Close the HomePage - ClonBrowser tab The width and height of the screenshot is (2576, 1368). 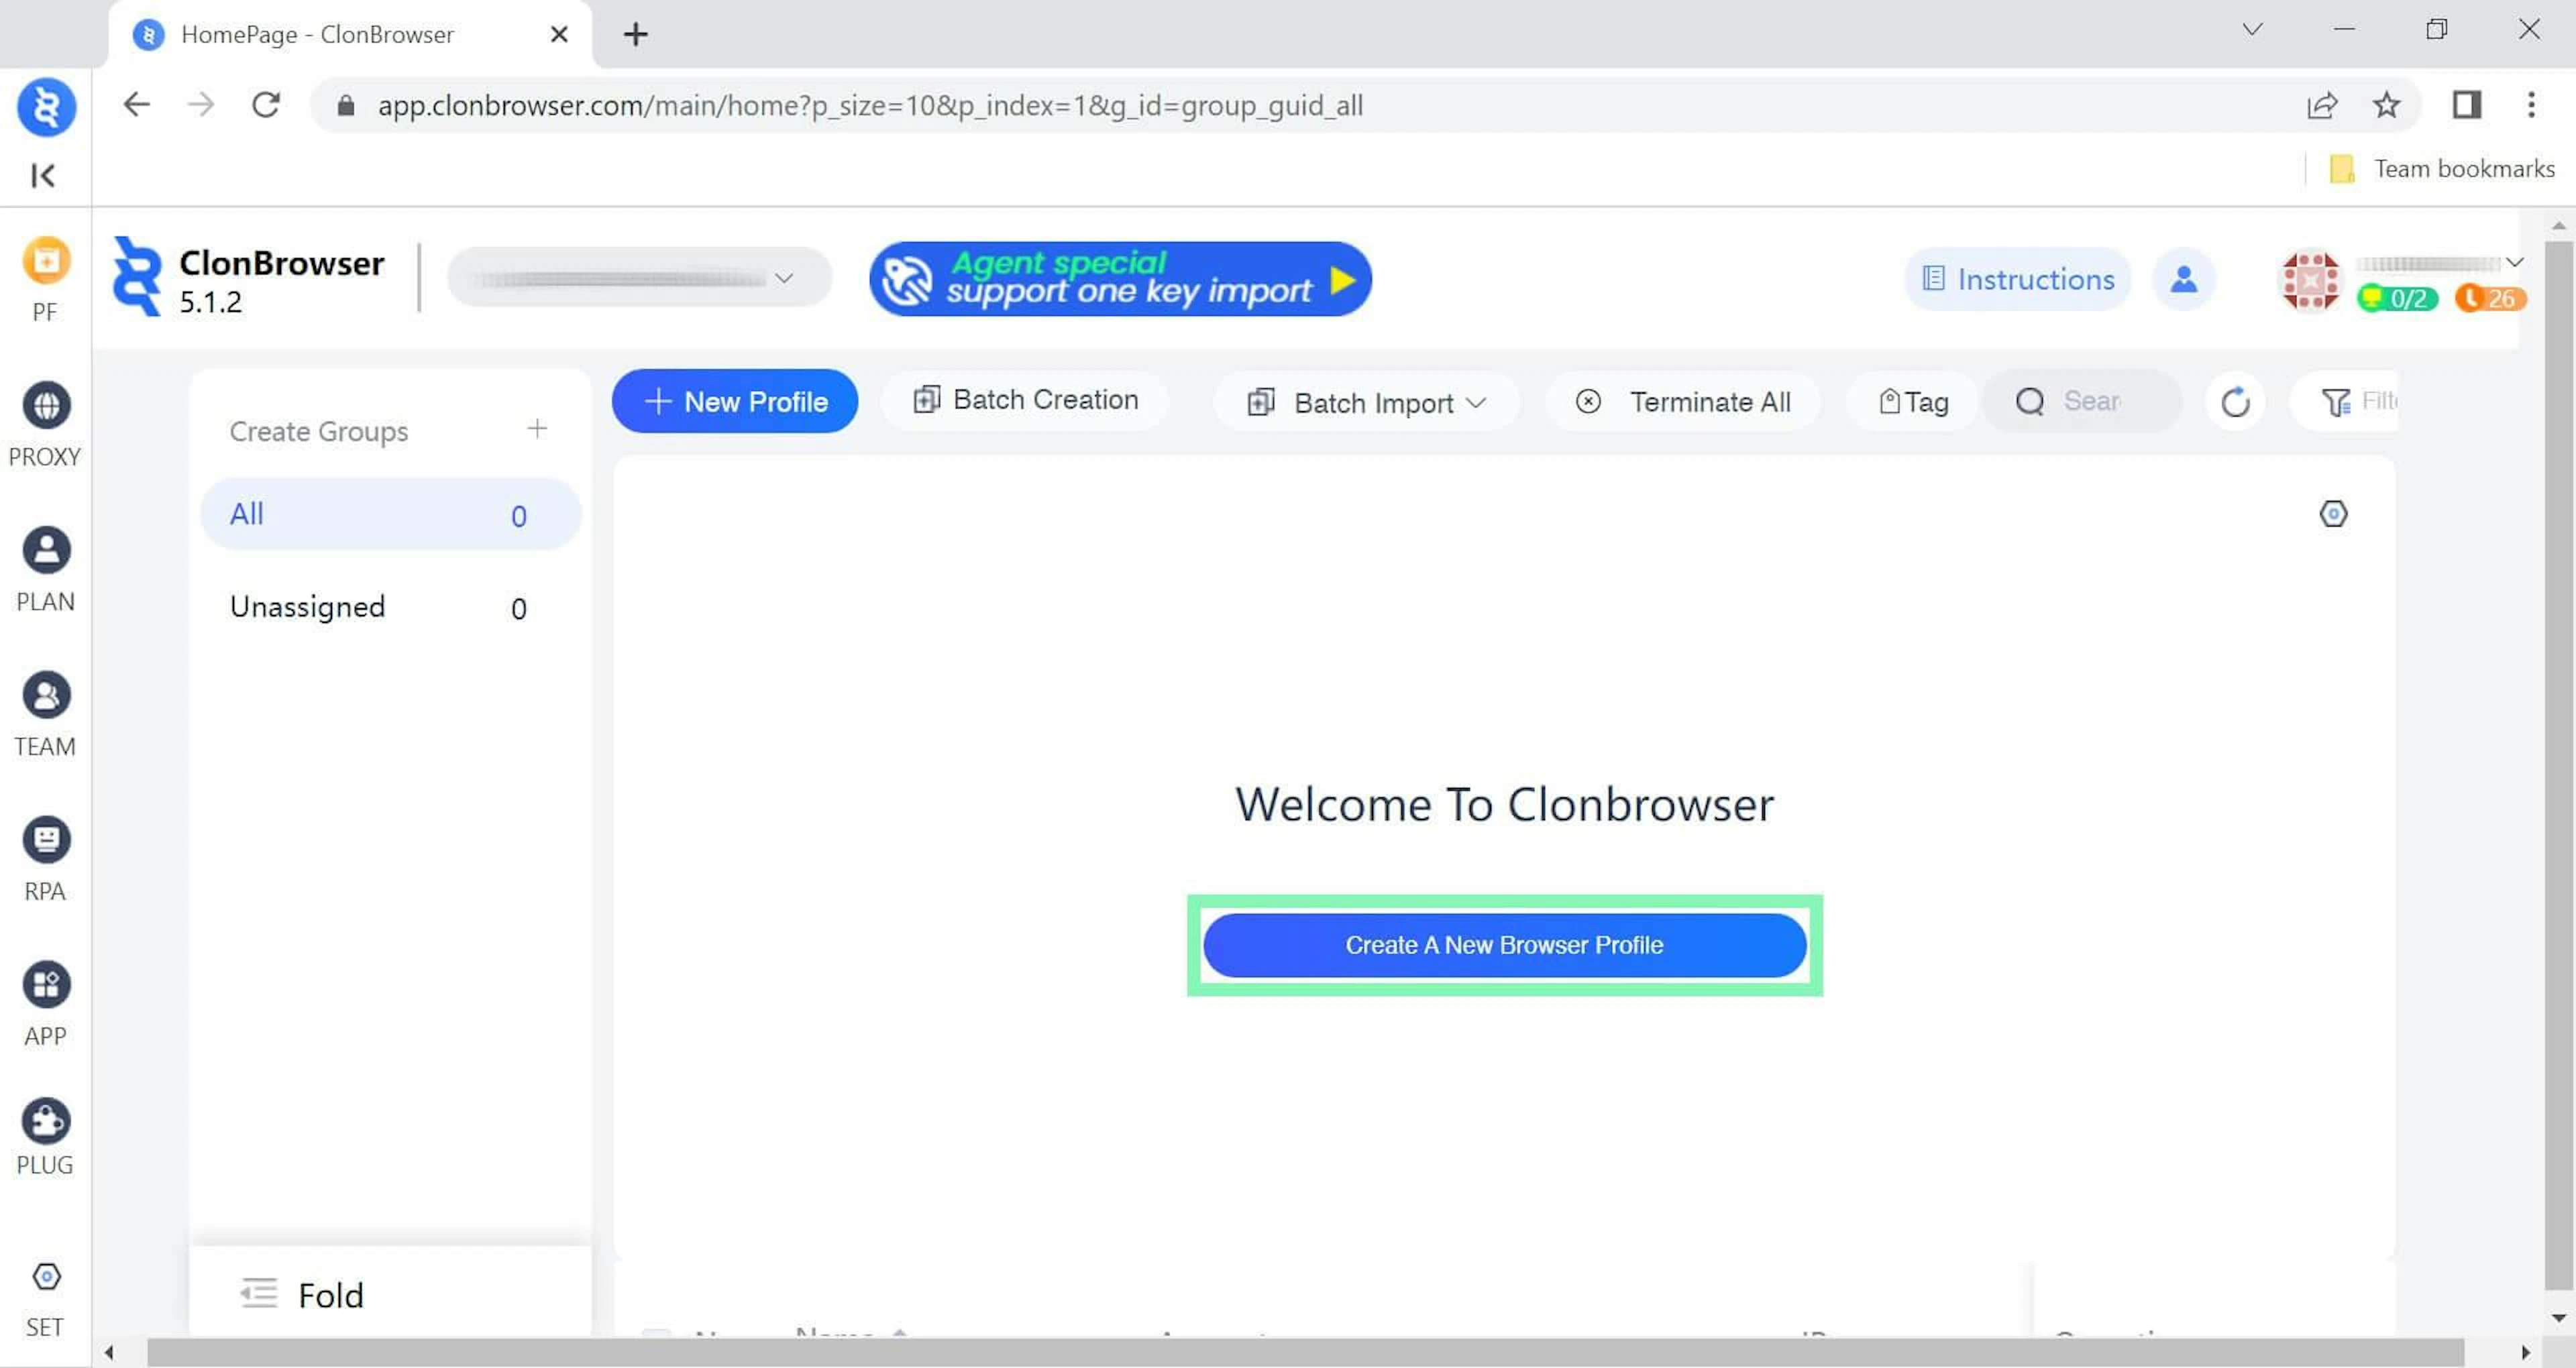click(559, 35)
